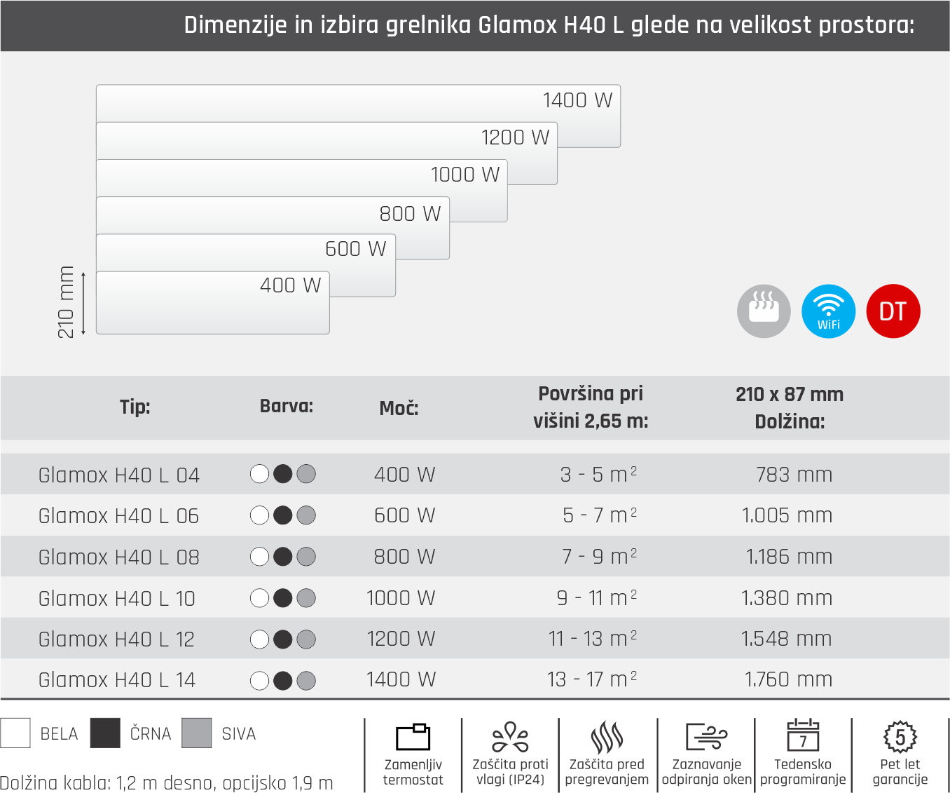Click the '800 W' power cell in table

405,557
